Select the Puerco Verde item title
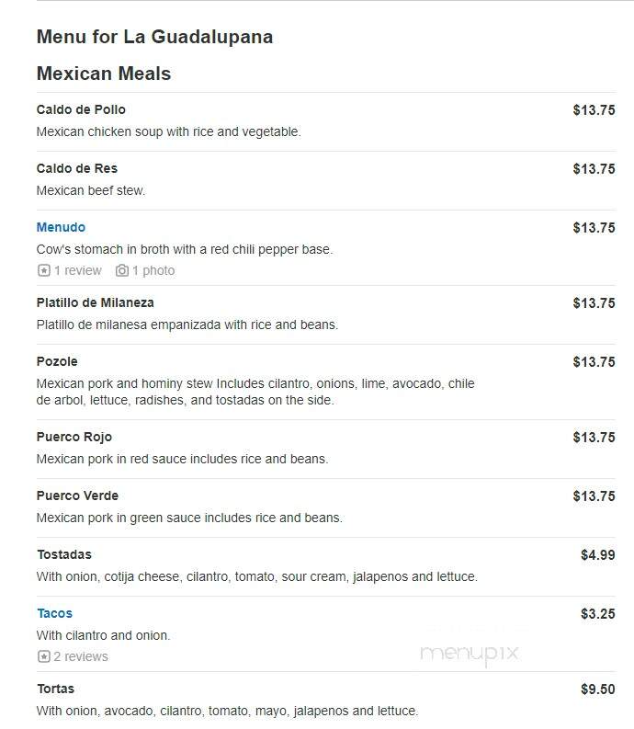 77,495
